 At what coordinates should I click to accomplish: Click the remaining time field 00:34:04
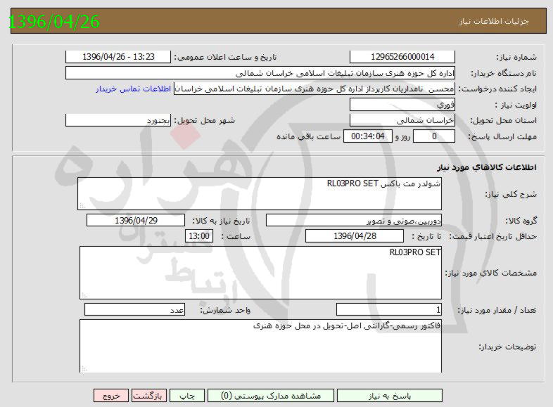click(x=368, y=136)
